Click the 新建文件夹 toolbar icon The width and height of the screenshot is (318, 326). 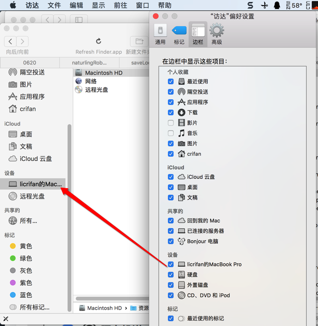coord(139,41)
